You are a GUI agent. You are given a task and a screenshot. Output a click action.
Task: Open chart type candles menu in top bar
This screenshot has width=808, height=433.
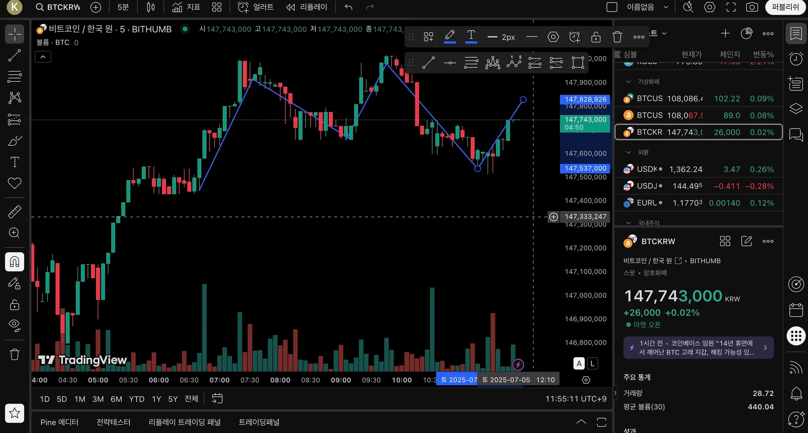[151, 7]
